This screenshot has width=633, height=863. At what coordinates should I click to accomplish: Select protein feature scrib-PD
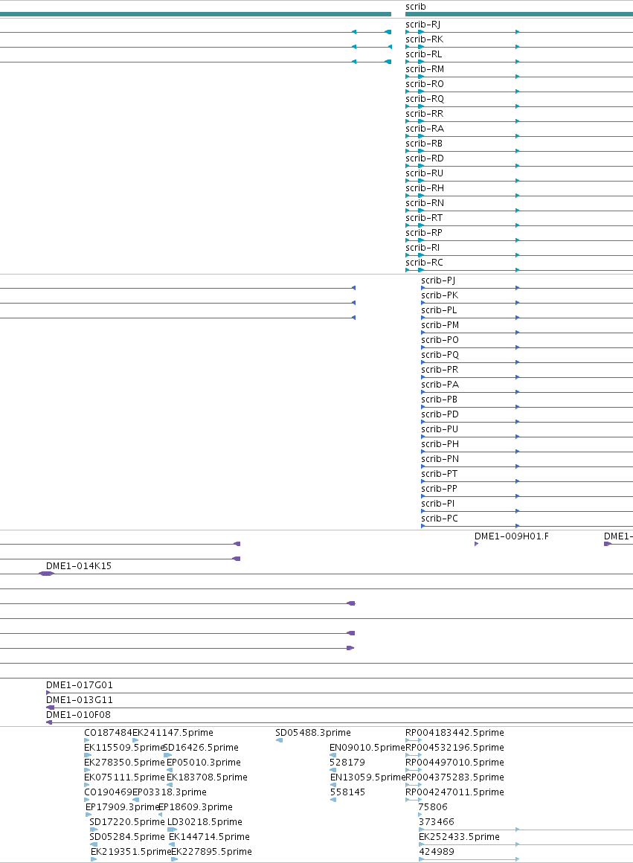tap(440, 414)
